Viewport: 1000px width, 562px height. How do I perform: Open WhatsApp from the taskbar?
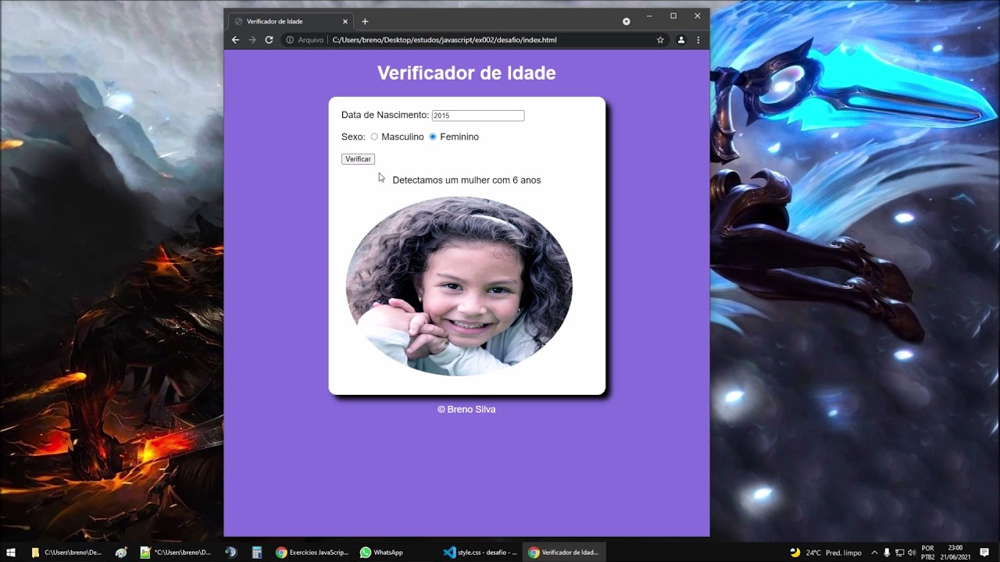click(x=381, y=552)
